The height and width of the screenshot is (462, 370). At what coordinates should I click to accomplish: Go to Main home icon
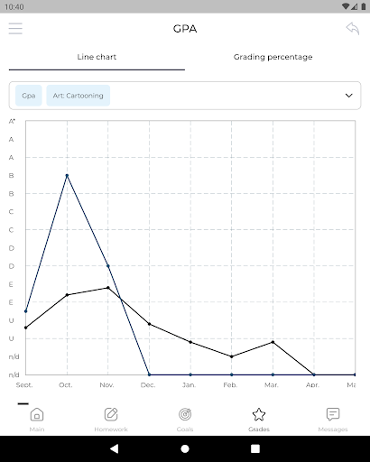[x=37, y=414]
